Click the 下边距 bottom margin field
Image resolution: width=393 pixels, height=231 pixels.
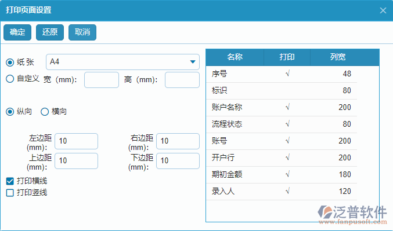(x=178, y=161)
